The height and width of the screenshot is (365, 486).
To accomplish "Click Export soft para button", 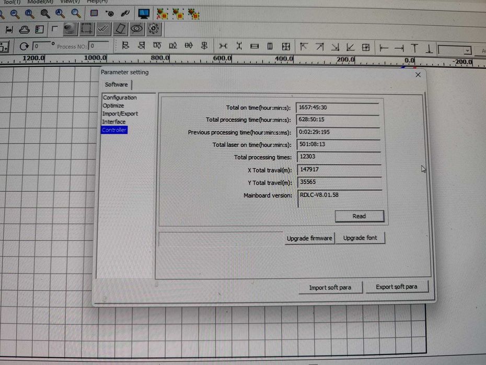I will [x=397, y=287].
